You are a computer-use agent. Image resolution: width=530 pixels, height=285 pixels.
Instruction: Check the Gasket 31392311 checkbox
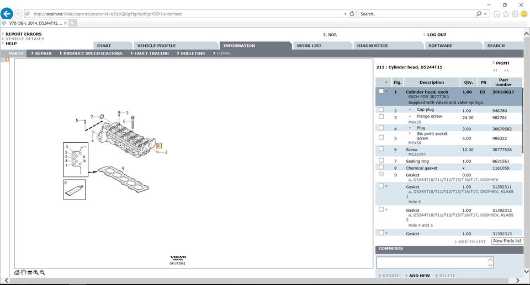pyautogui.click(x=381, y=186)
